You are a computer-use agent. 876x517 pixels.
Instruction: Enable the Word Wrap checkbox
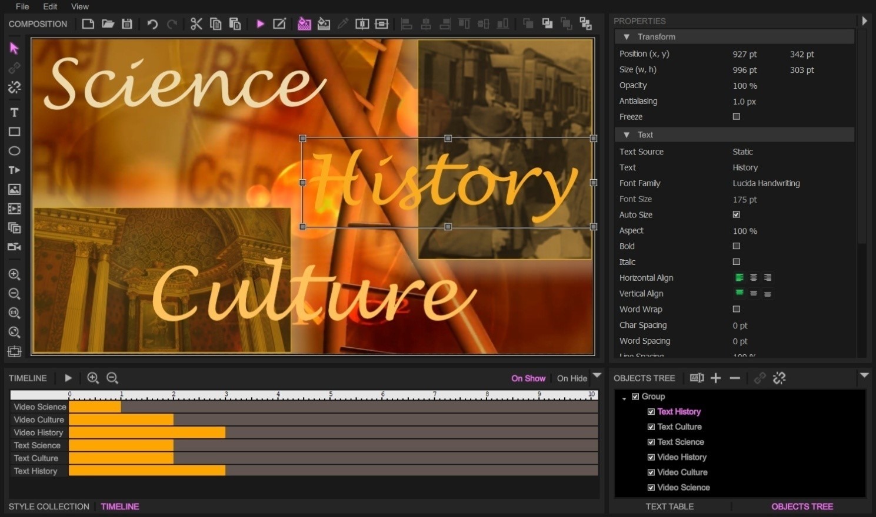[x=737, y=309]
